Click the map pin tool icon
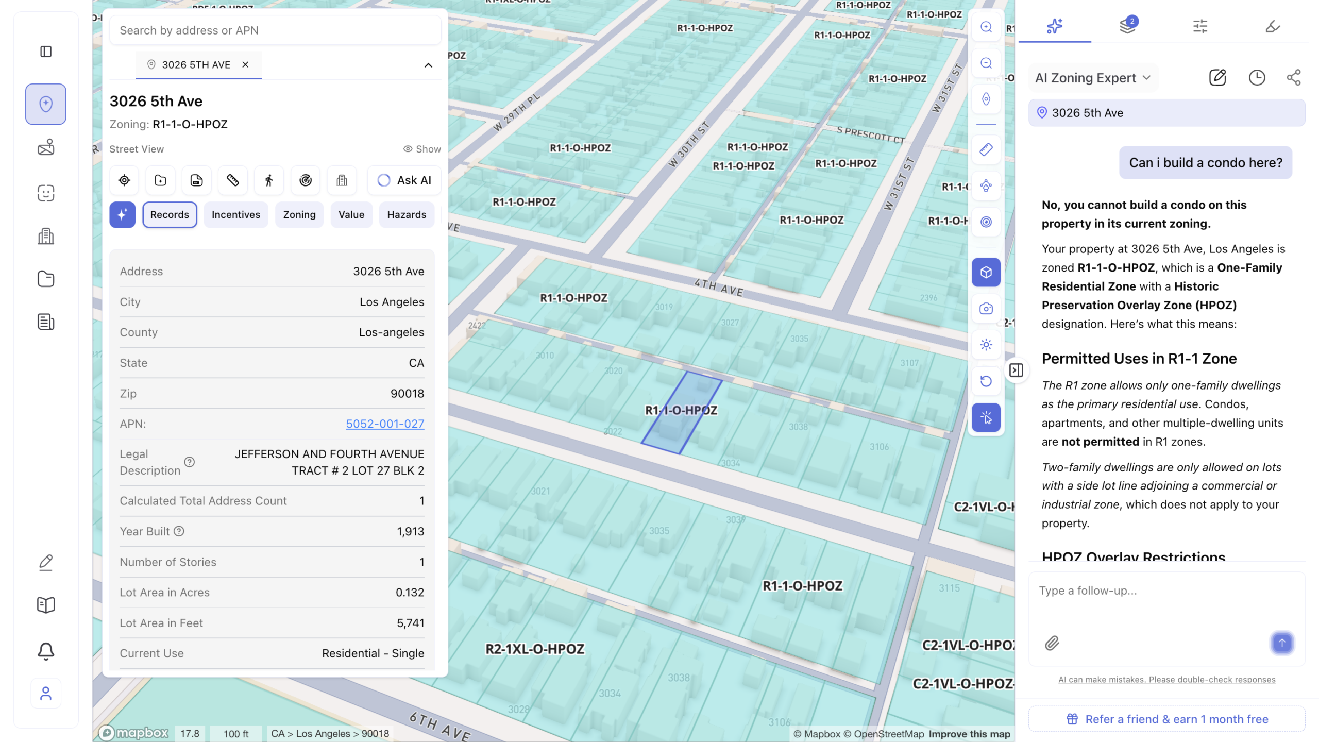1319x742 pixels. [x=986, y=99]
